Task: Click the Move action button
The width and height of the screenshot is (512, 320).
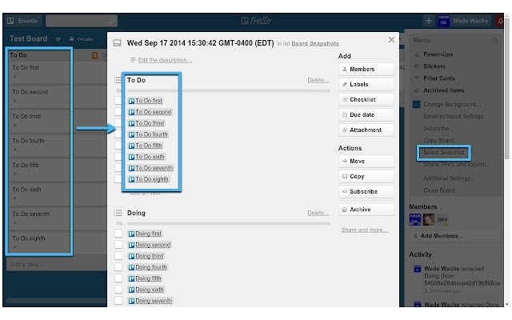Action: [366, 162]
